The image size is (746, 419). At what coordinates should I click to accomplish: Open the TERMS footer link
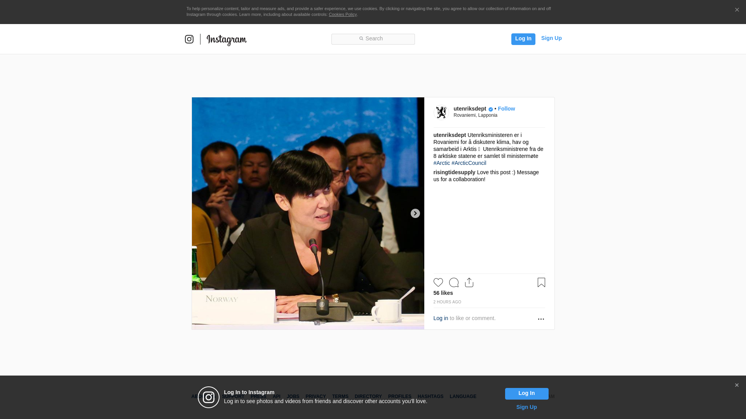pos(340,396)
